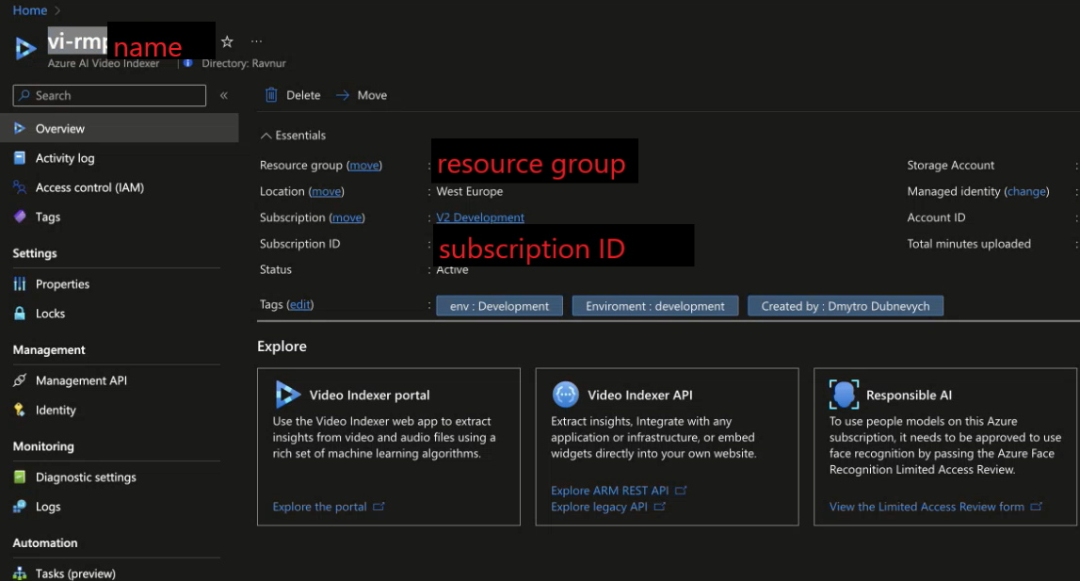Click the Properties bars icon
Image resolution: width=1080 pixels, height=581 pixels.
click(20, 284)
